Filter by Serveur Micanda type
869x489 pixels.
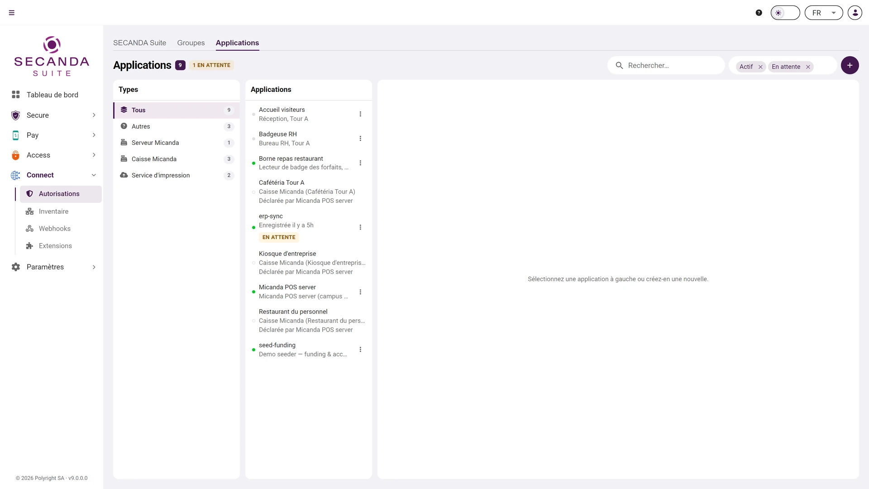pyautogui.click(x=177, y=143)
